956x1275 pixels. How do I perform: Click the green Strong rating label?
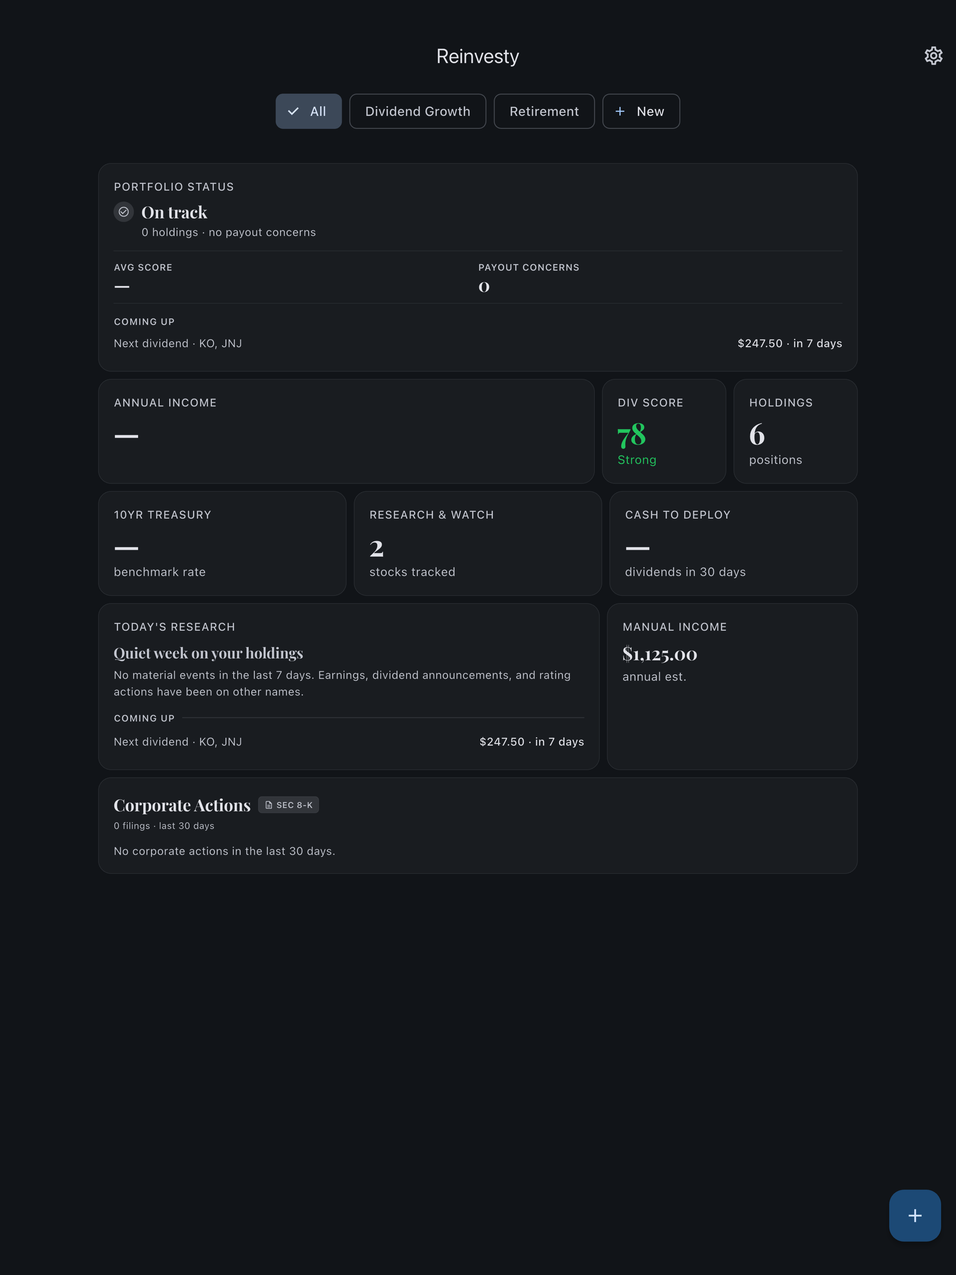[637, 460]
